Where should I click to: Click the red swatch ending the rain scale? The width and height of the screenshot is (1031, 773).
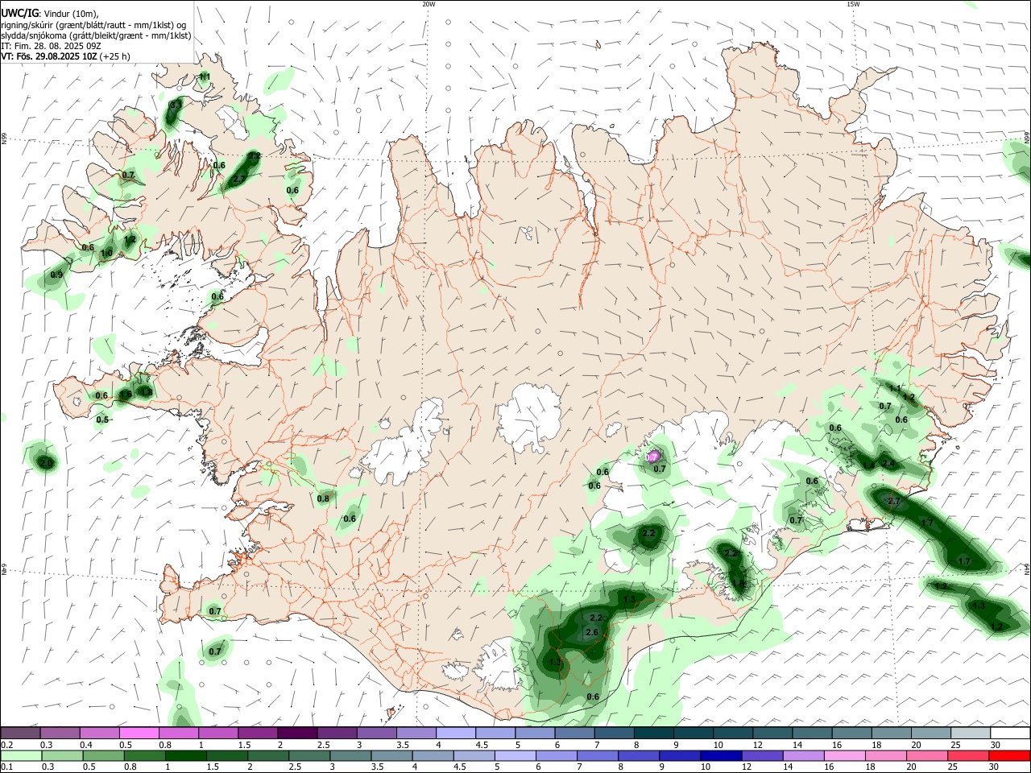1010,756
